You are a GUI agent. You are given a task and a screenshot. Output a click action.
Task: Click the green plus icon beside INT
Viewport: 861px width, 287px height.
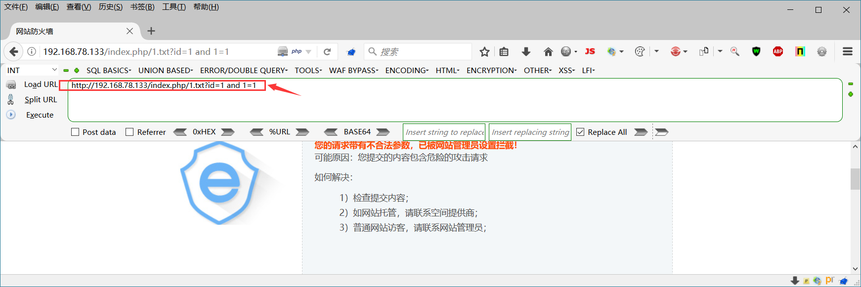point(77,71)
